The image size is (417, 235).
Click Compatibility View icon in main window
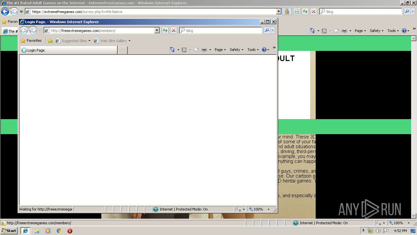[297, 11]
